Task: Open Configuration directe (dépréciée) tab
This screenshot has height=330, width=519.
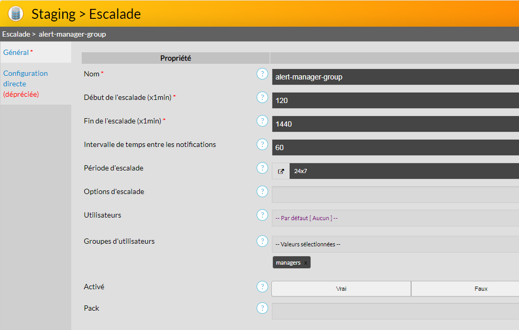Action: point(26,84)
